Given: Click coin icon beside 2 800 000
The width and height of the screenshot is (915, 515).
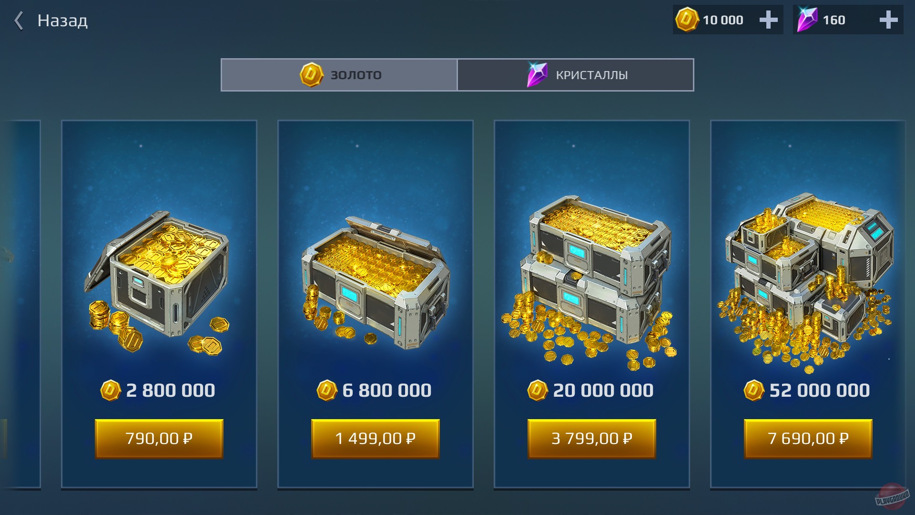Looking at the screenshot, I should point(111,391).
